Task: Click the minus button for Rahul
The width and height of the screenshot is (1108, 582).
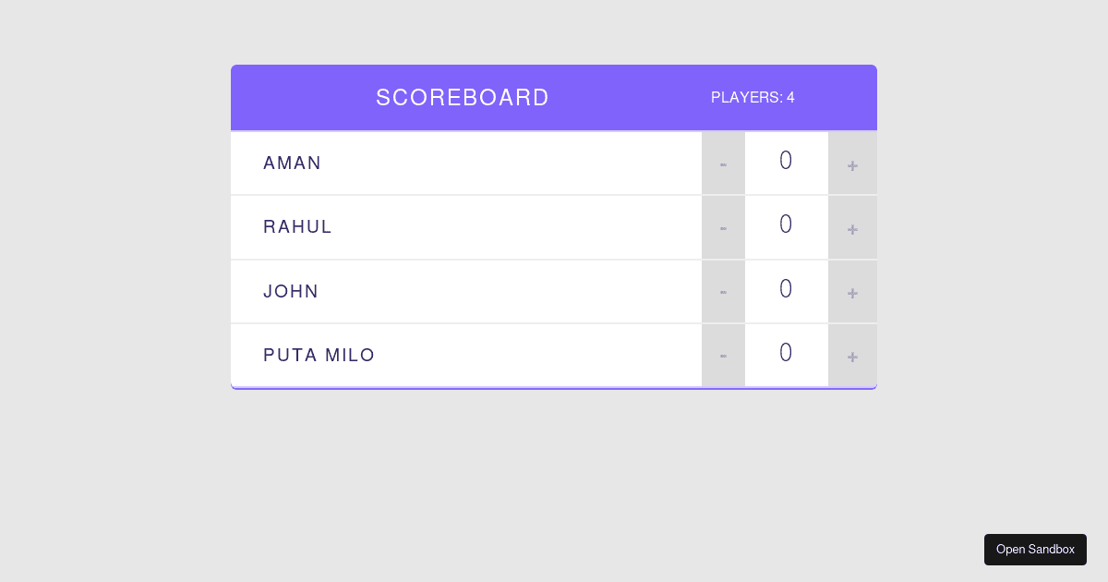Action: point(723,227)
